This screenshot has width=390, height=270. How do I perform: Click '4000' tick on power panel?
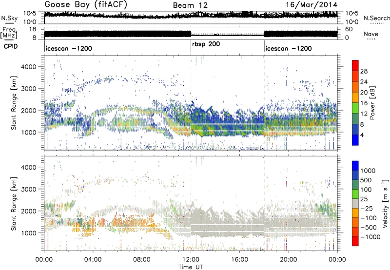pyautogui.click(x=29, y=67)
